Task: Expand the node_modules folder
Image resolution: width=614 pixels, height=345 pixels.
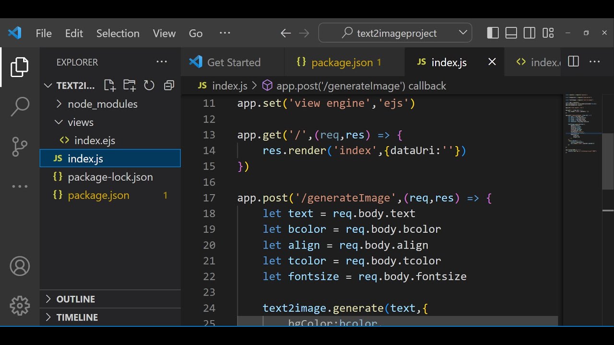Action: click(x=102, y=104)
